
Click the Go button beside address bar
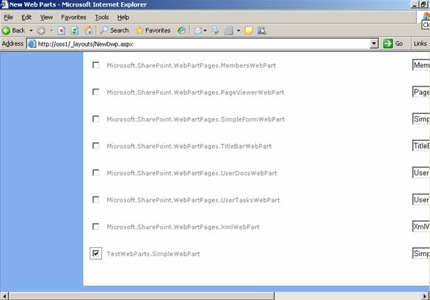pos(393,43)
